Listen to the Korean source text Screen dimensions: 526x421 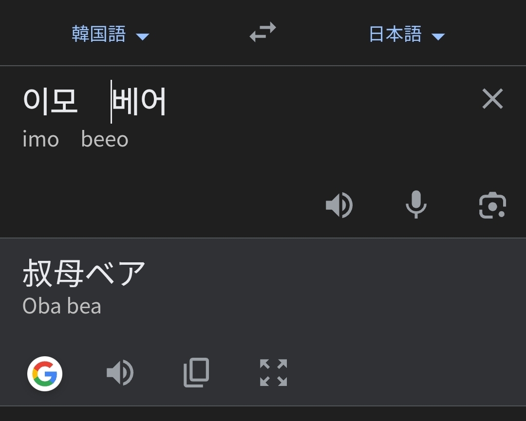tap(339, 204)
